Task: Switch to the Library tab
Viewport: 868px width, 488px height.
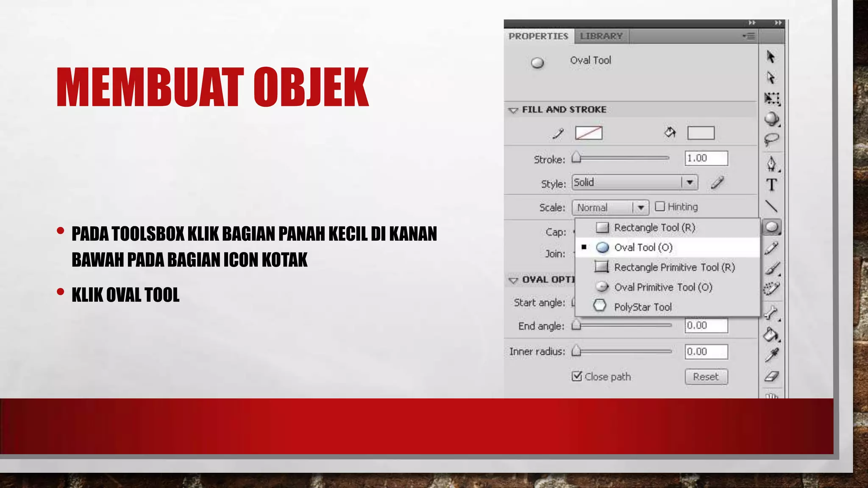Action: pos(601,36)
